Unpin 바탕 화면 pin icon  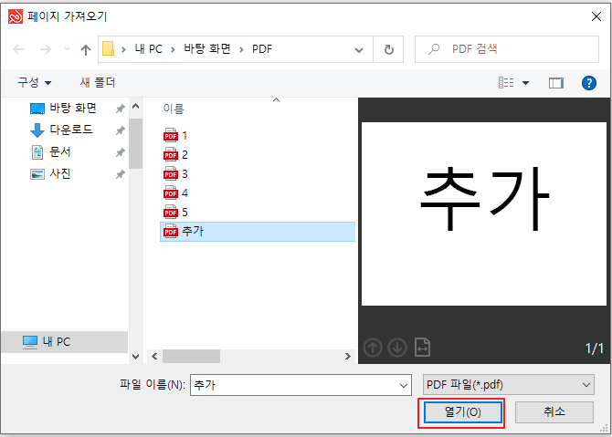pos(121,109)
